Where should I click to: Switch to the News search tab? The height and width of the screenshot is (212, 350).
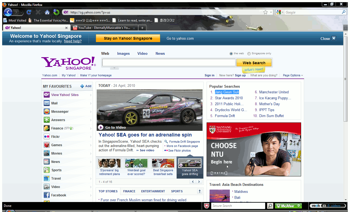160,53
